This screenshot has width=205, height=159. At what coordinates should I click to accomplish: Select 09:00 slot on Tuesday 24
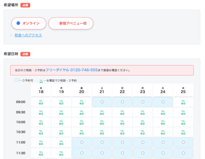(x=163, y=102)
